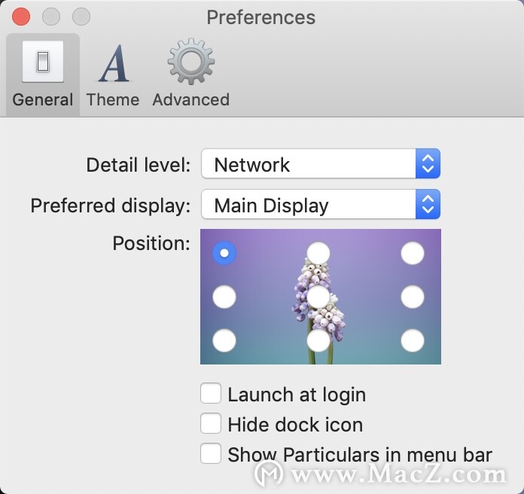524x494 pixels.
Task: Switch to the General tab label
Action: 43,99
